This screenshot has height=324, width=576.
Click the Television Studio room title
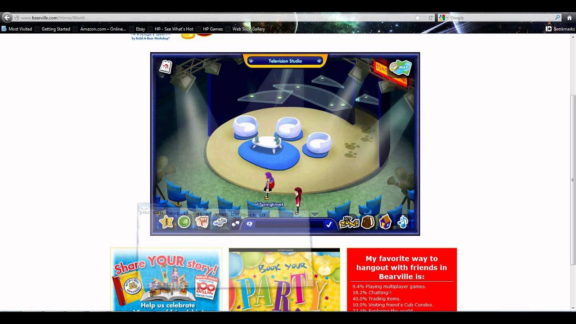pos(285,61)
